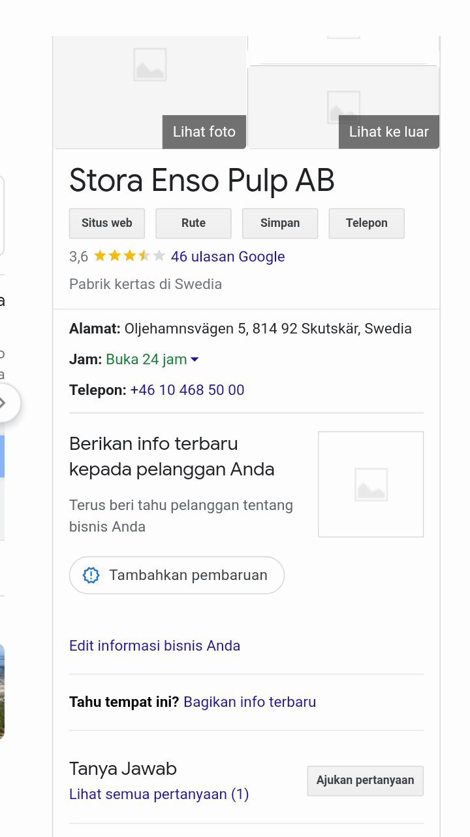Click the broken-image icon in the left photo
470x837 pixels.
point(149,65)
